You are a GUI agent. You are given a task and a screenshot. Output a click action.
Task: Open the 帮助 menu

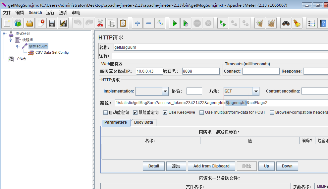pyautogui.click(x=76, y=13)
